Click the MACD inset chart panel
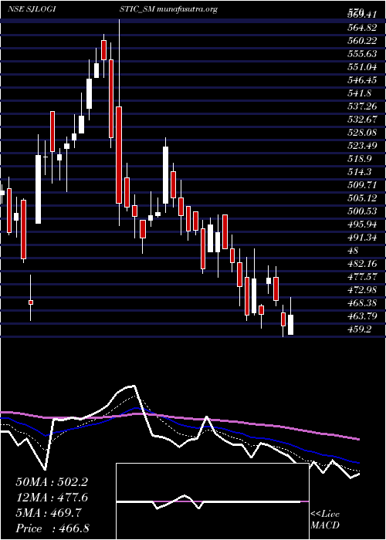This screenshot has height=540, width=386. (212, 501)
